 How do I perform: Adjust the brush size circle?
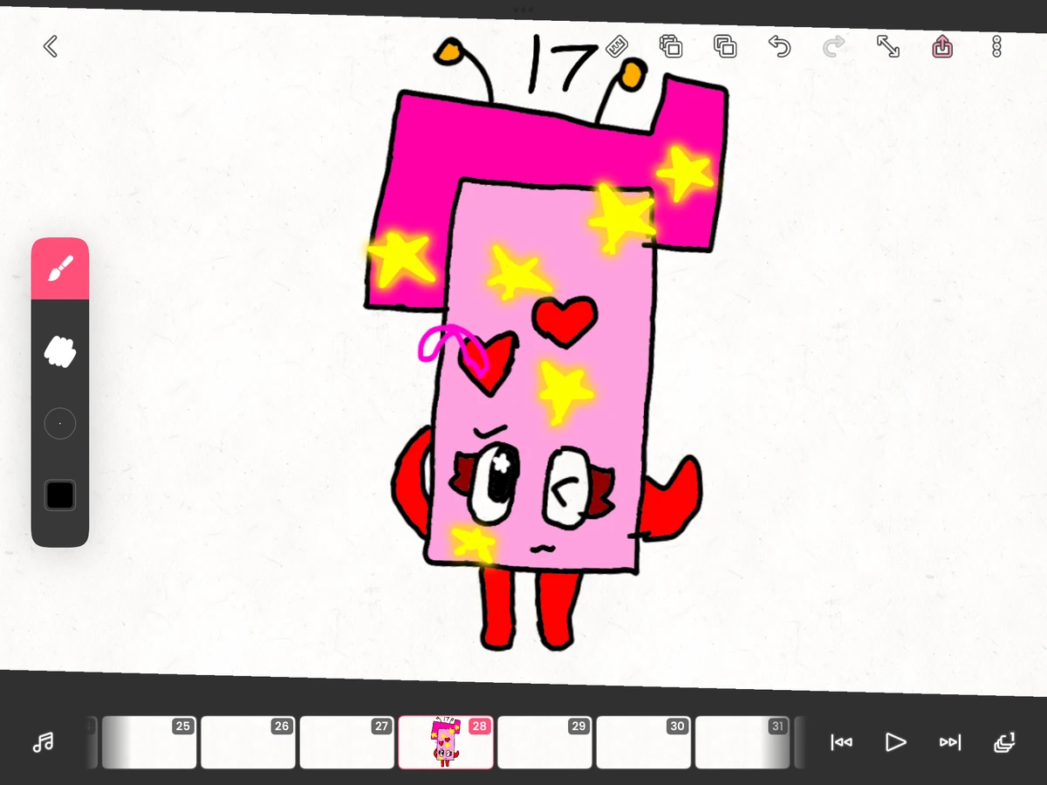60,423
